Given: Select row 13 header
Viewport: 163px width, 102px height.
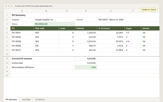Looking at the screenshot, I should [x=7, y=67].
